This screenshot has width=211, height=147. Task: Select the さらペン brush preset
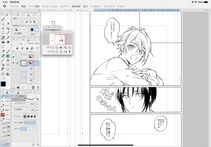tap(5, 124)
